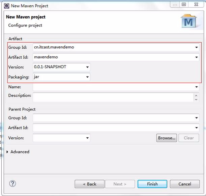
Task: Open the Name field dropdown arrow
Action: click(197, 87)
